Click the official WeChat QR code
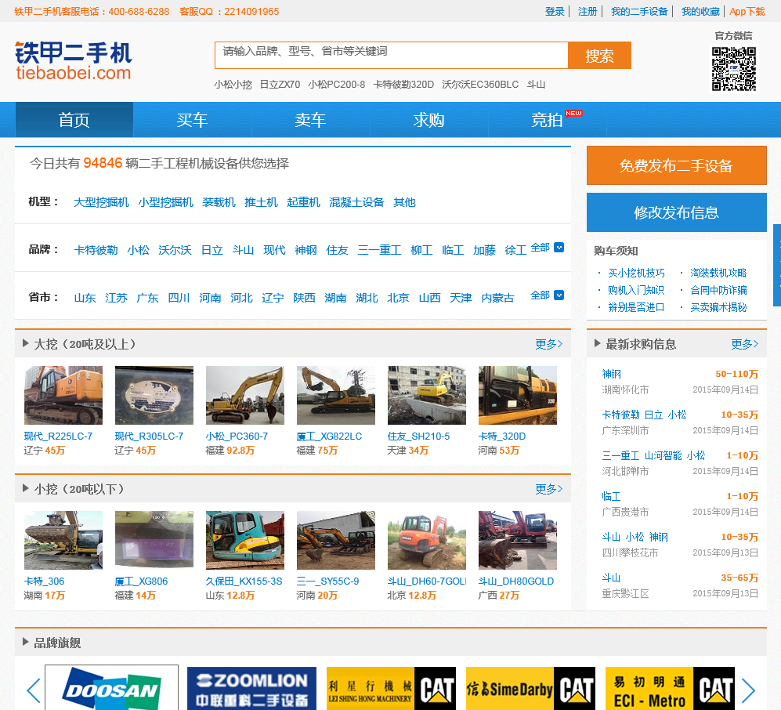This screenshot has width=781, height=710. click(734, 69)
